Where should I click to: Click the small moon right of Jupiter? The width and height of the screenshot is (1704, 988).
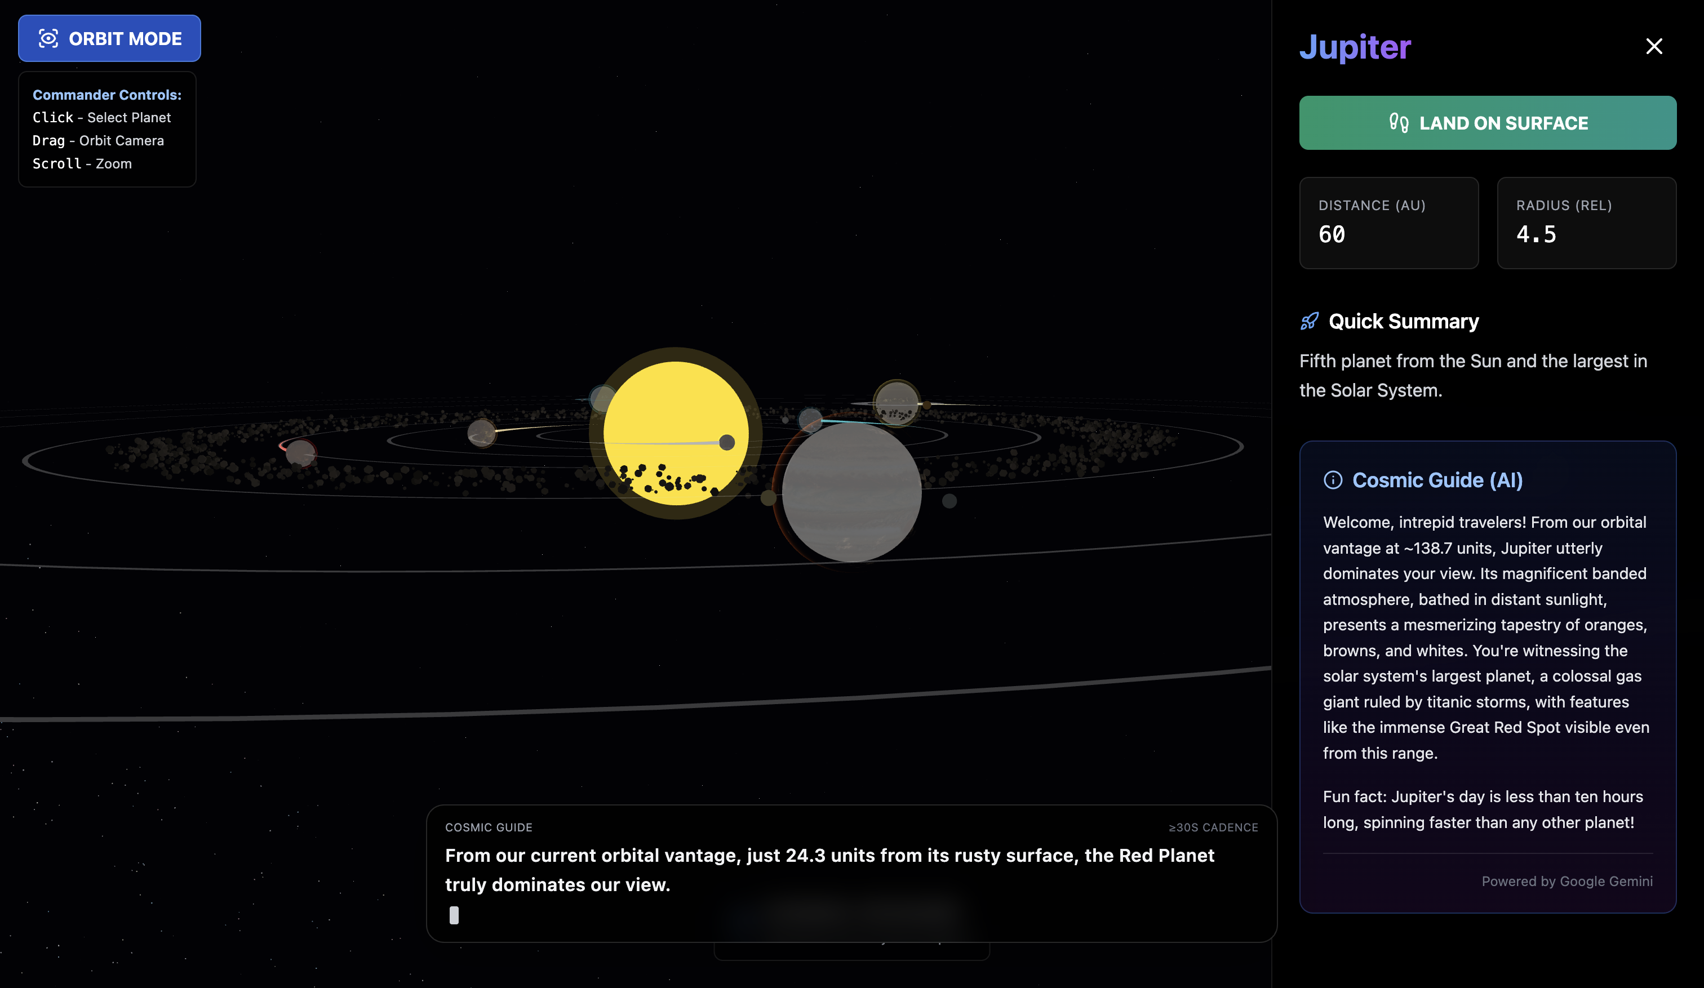pos(949,501)
